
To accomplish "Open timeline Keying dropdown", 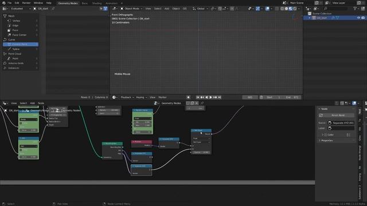I will (x=142, y=97).
